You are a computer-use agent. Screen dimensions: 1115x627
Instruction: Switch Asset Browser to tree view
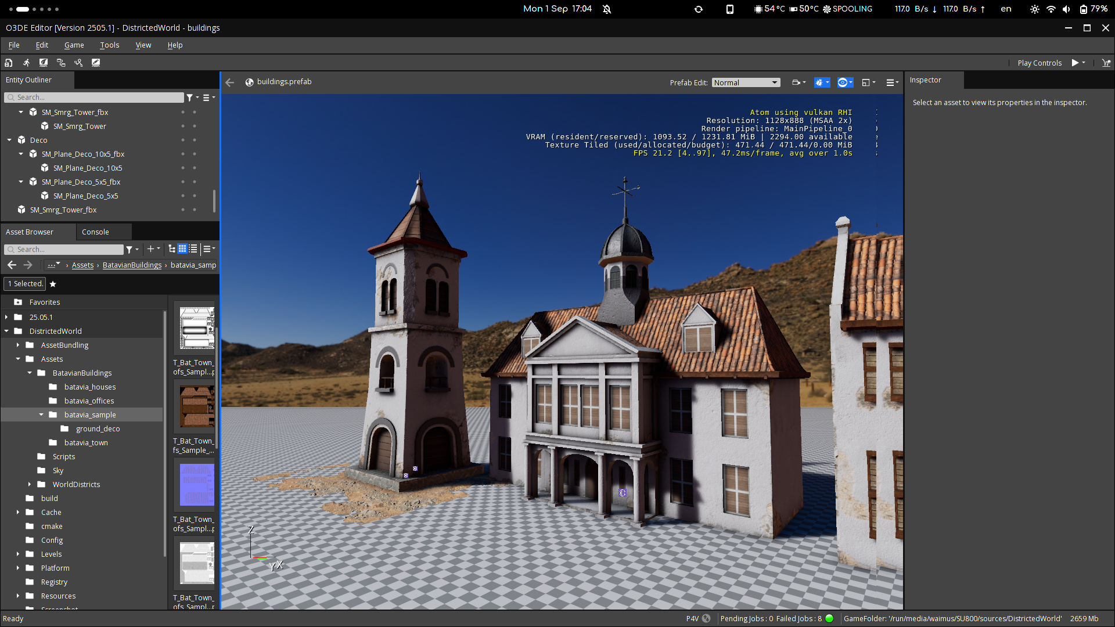[172, 249]
